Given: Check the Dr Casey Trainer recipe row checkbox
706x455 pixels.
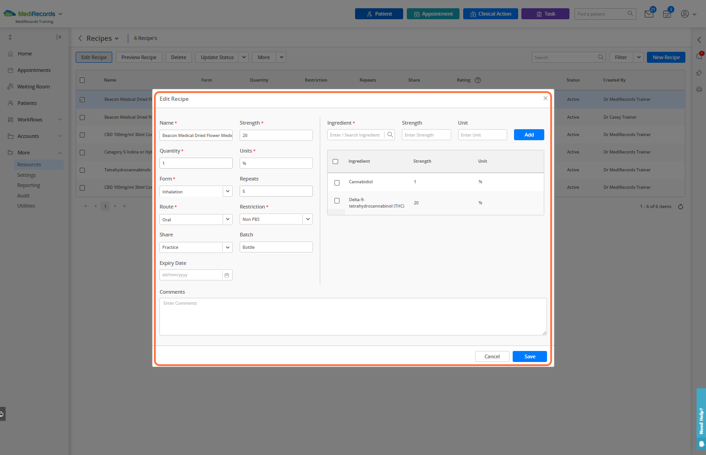Looking at the screenshot, I should [82, 117].
